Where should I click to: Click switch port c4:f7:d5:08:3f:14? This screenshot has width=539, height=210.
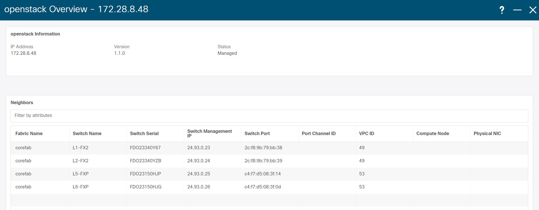pyautogui.click(x=262, y=174)
